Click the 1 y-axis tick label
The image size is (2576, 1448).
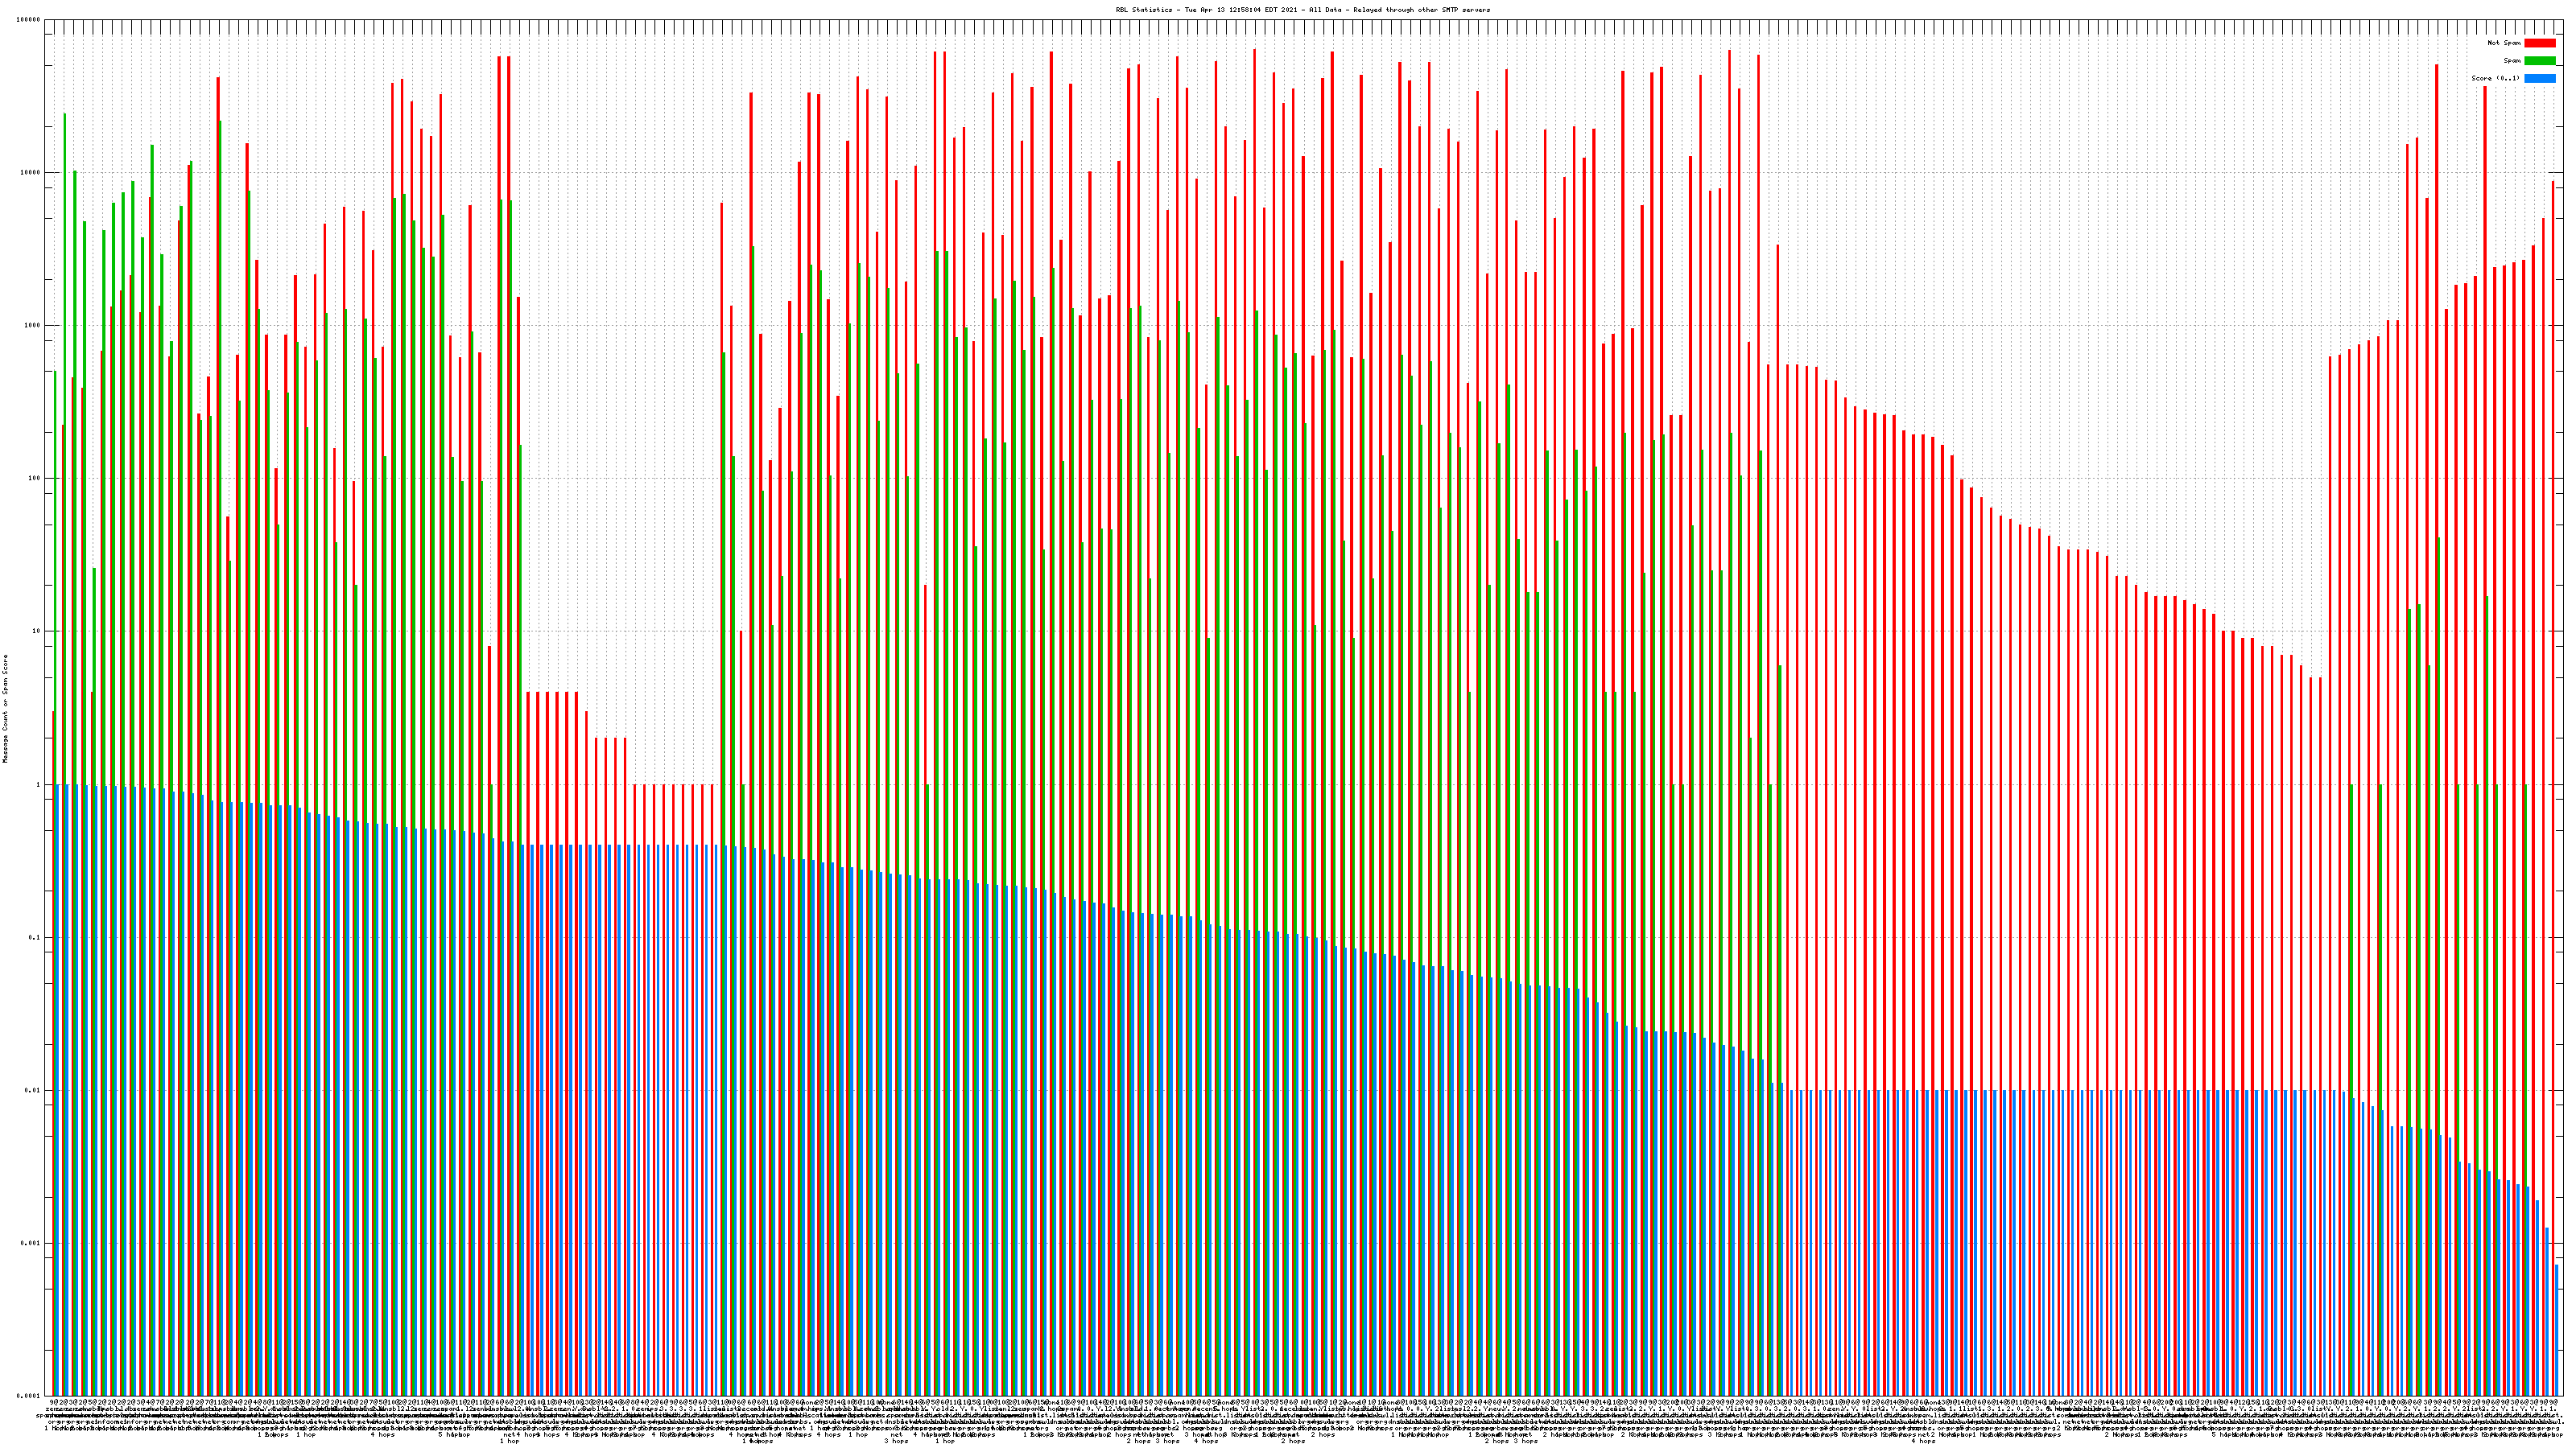click(39, 784)
